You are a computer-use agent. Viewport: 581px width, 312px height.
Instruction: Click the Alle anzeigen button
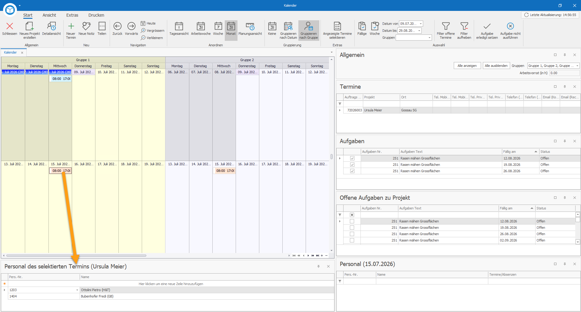pyautogui.click(x=467, y=66)
